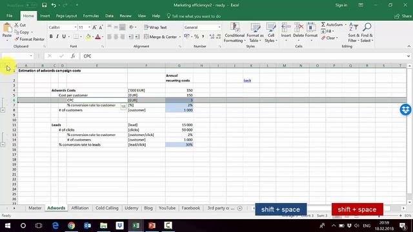Click the red Font Color A
Screen dimensions: 413x232
pyautogui.click(x=97, y=37)
